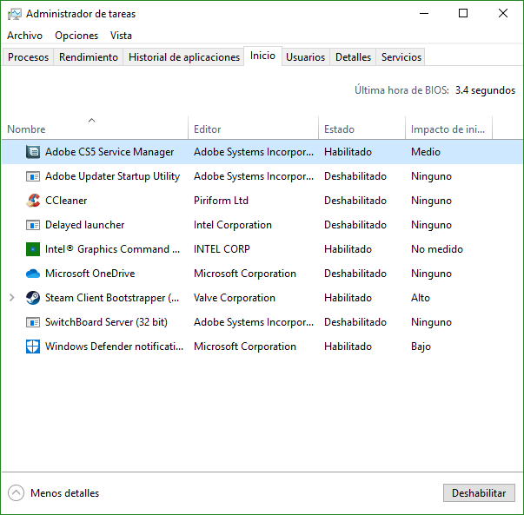Select the Adobe CS5 Service Manager name
The width and height of the screenshot is (524, 515).
[x=109, y=152]
